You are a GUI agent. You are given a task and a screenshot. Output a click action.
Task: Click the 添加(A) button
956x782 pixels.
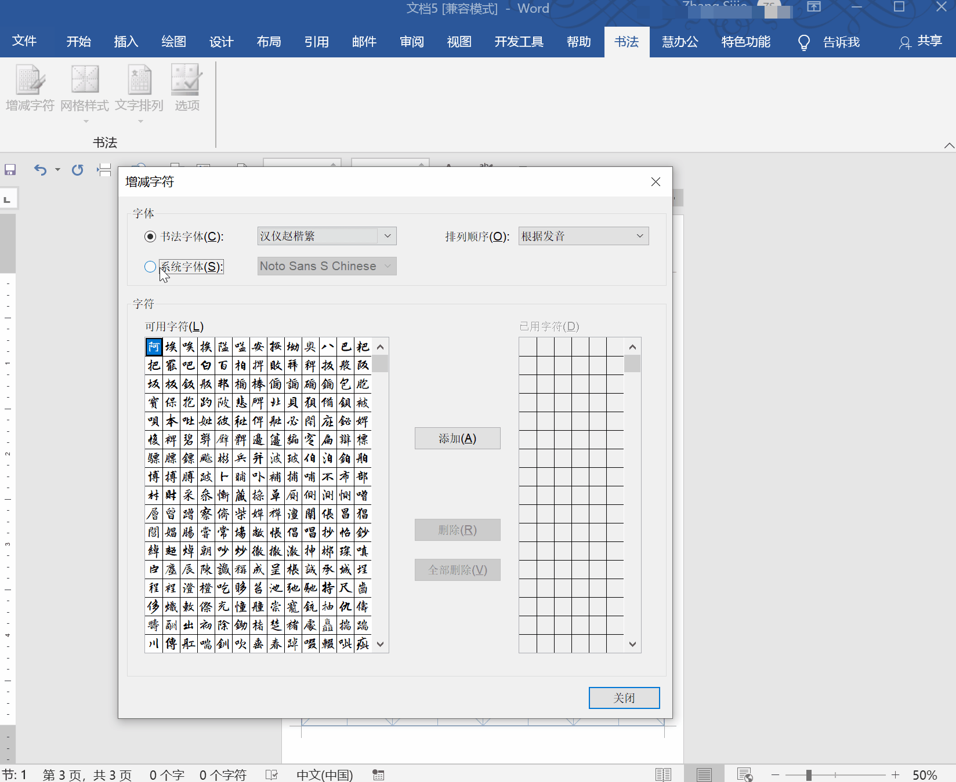pos(457,438)
